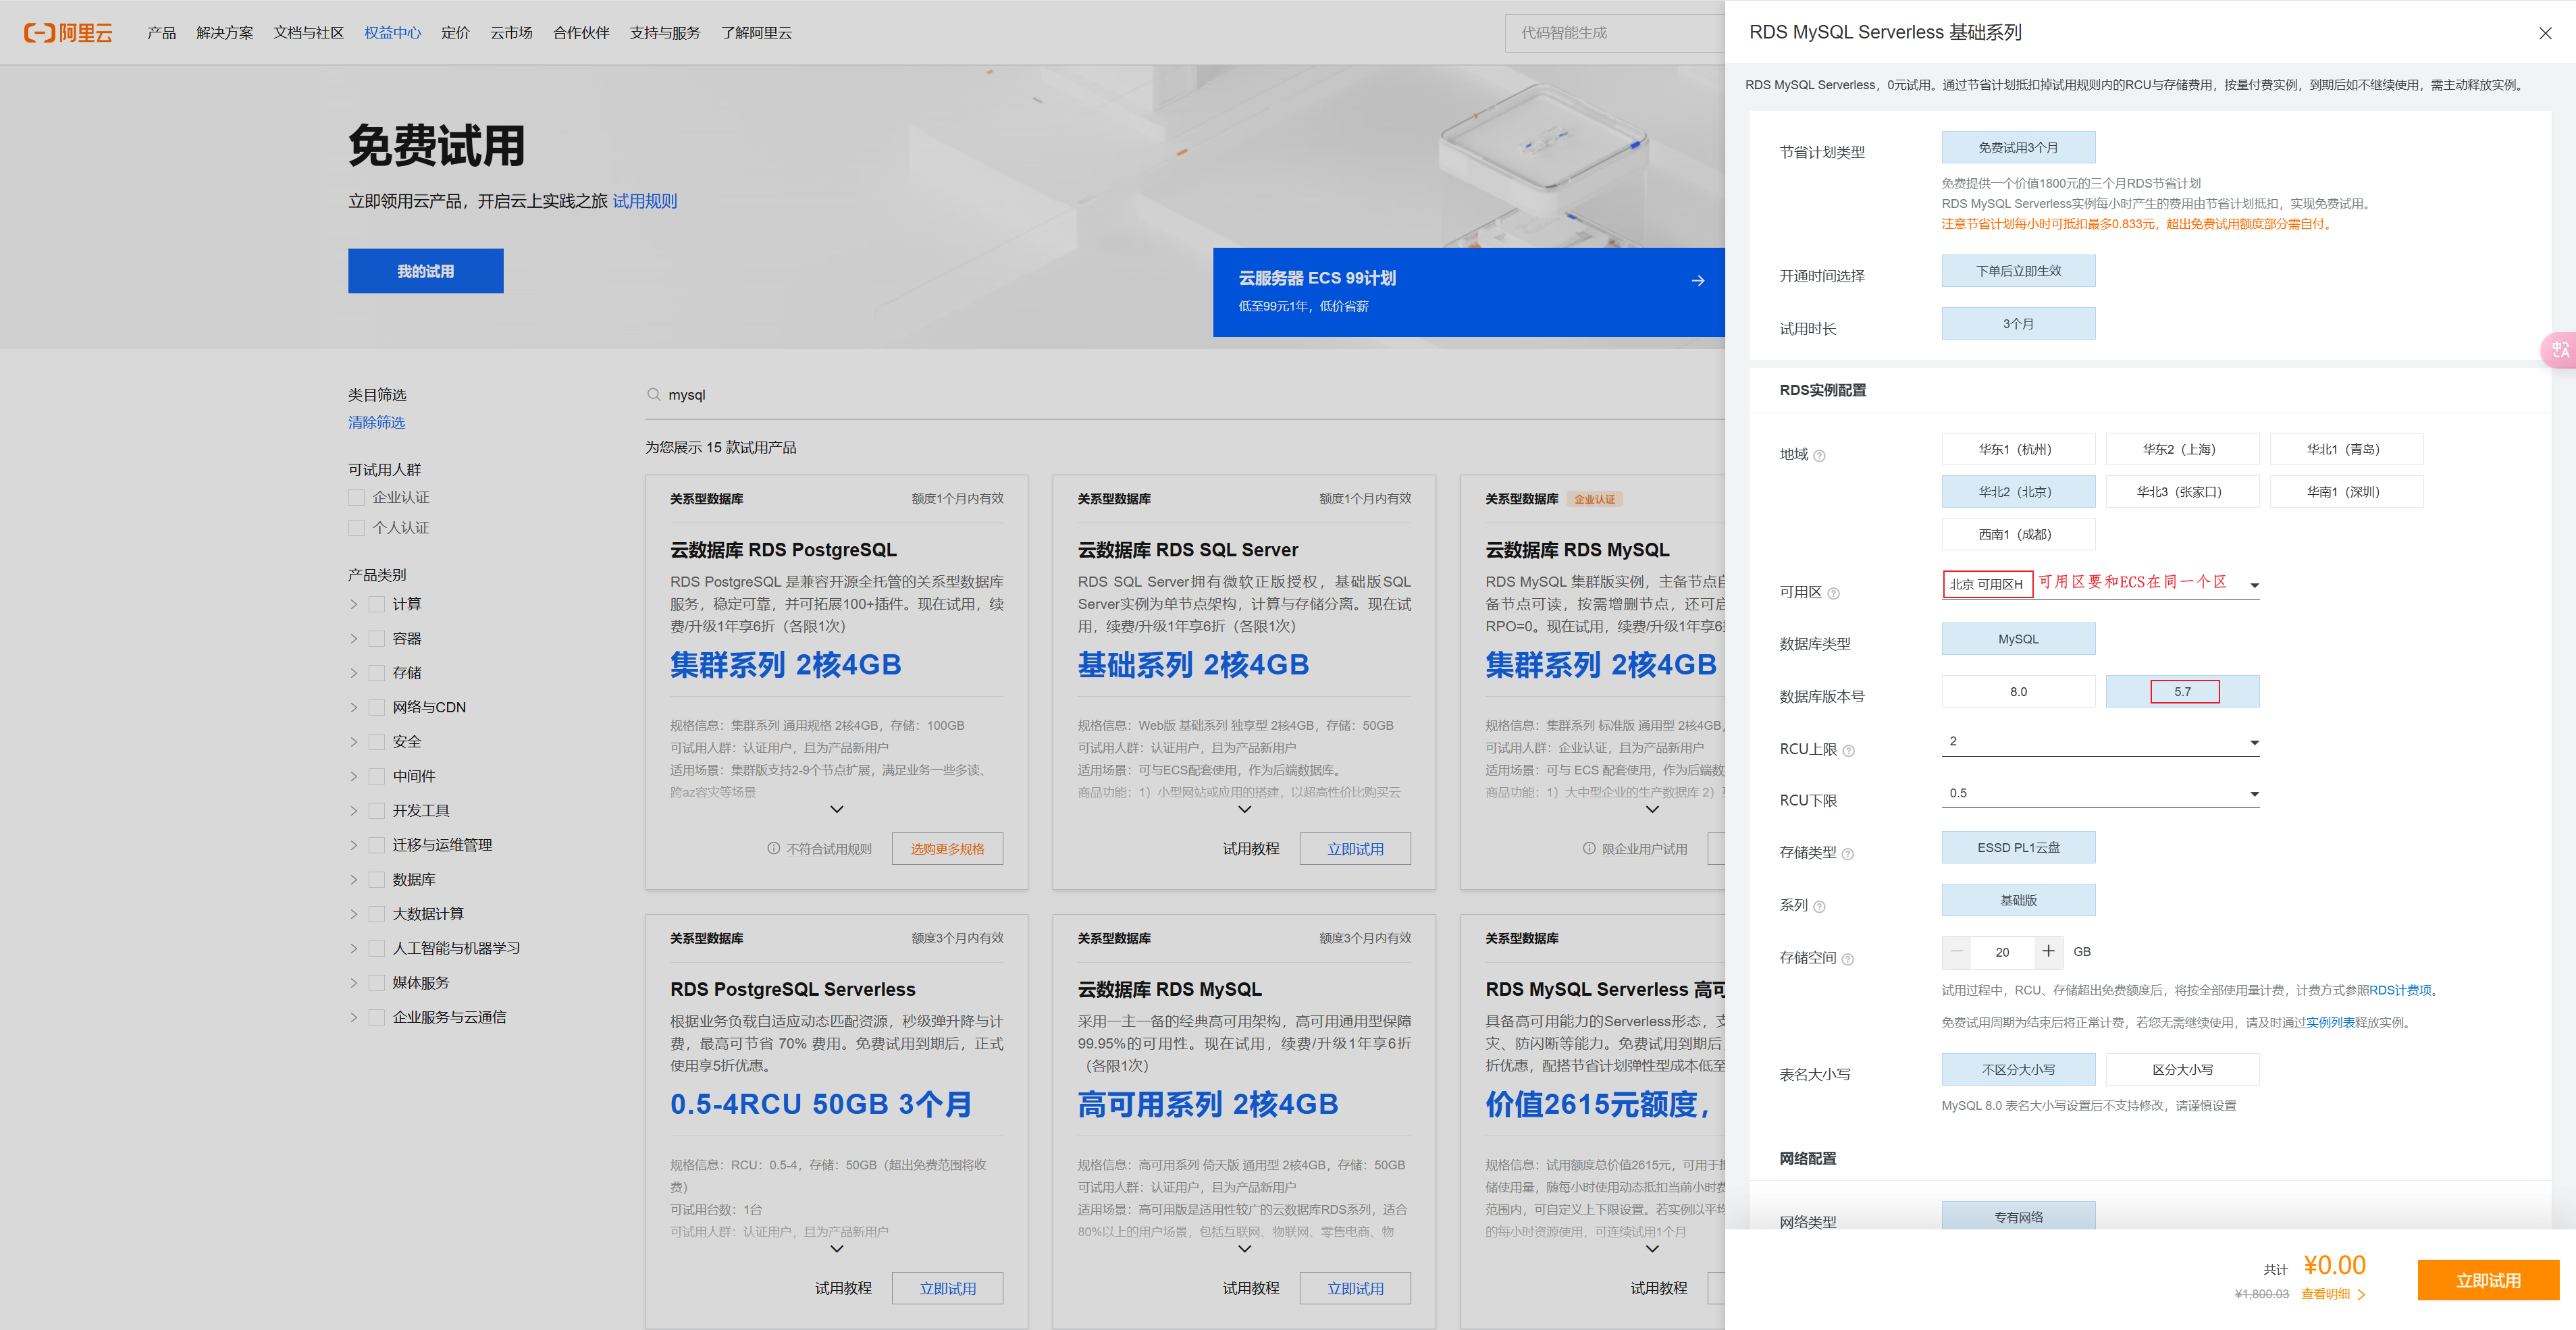Close the RDS MySQL Serverless panel
2576x1330 pixels.
(2545, 33)
